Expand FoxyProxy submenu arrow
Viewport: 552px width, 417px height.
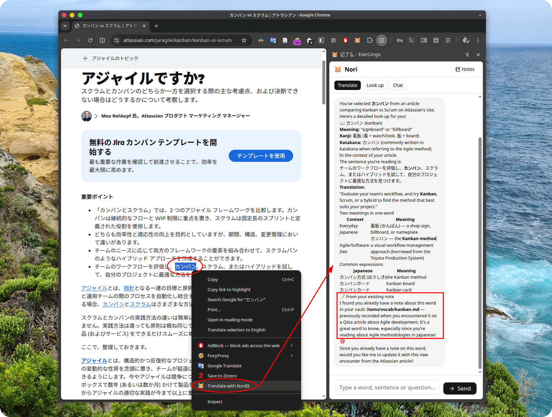pyautogui.click(x=292, y=356)
